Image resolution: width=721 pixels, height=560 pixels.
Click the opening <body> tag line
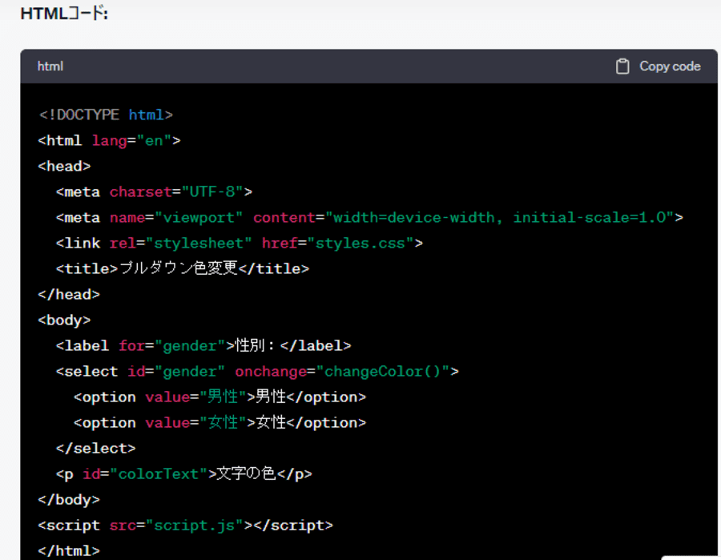[64, 320]
